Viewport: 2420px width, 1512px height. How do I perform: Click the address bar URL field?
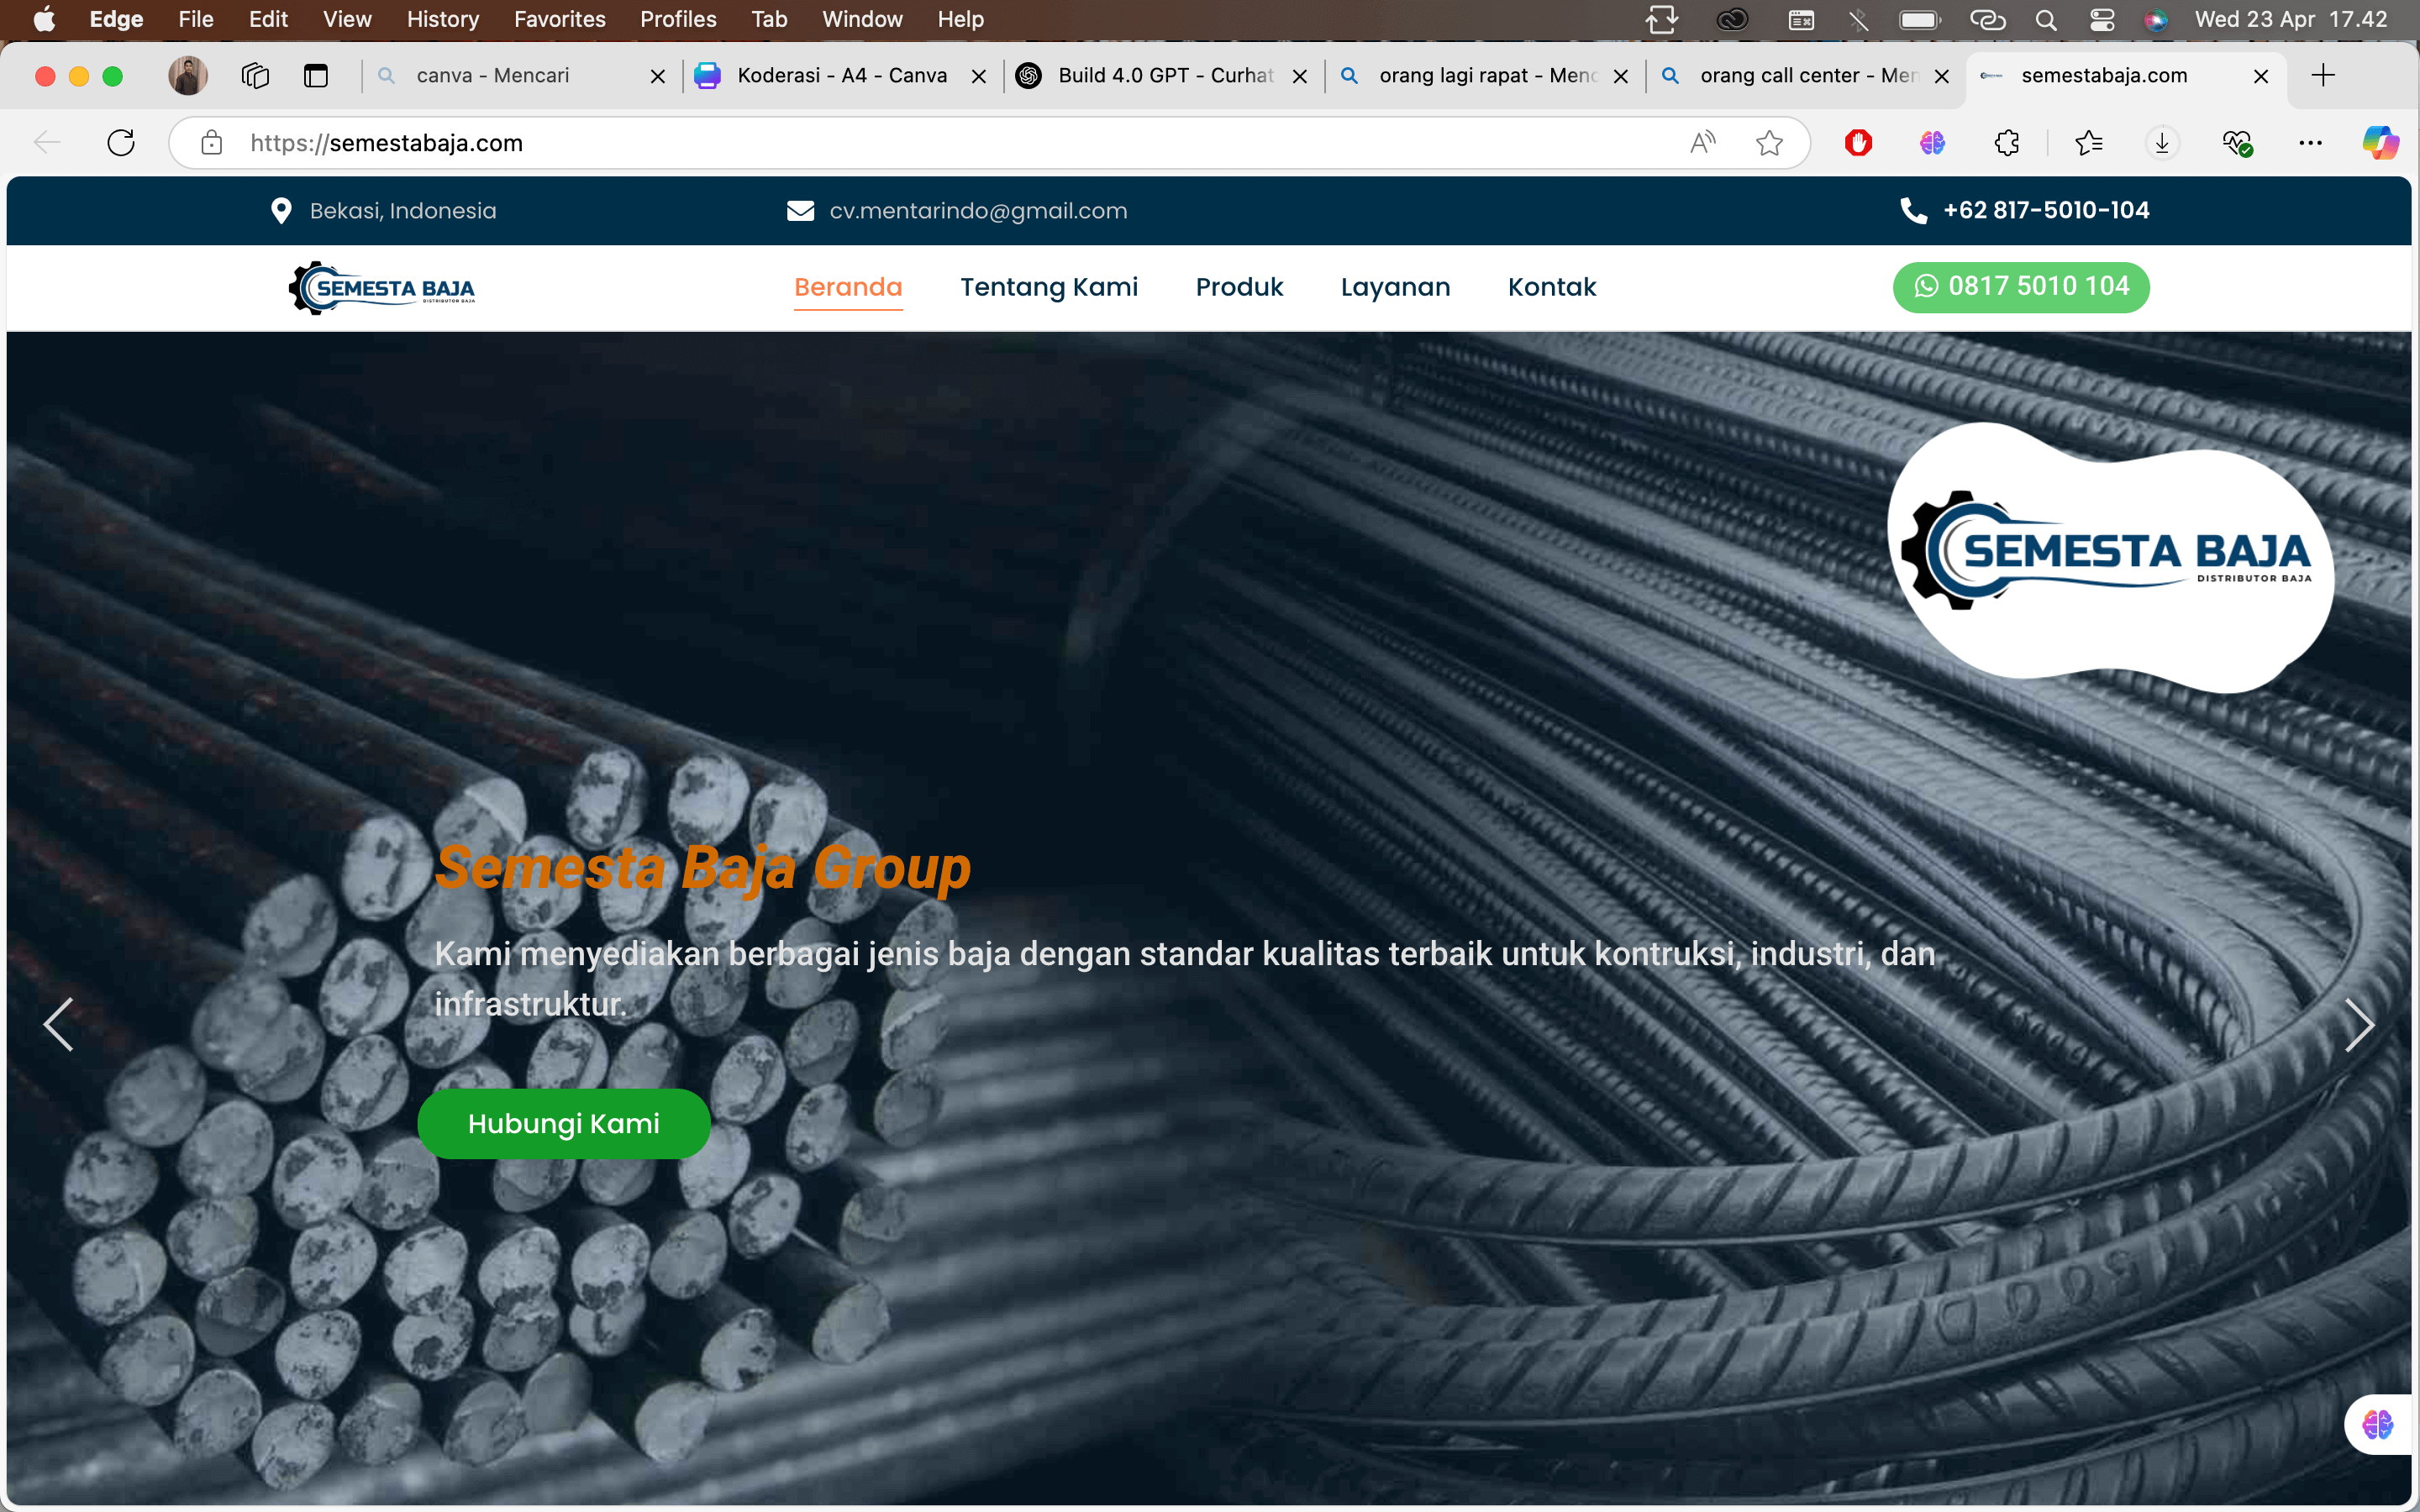[x=900, y=143]
